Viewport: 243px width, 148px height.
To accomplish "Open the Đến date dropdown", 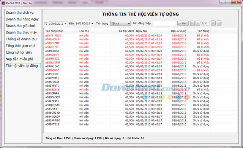I will (x=92, y=24).
